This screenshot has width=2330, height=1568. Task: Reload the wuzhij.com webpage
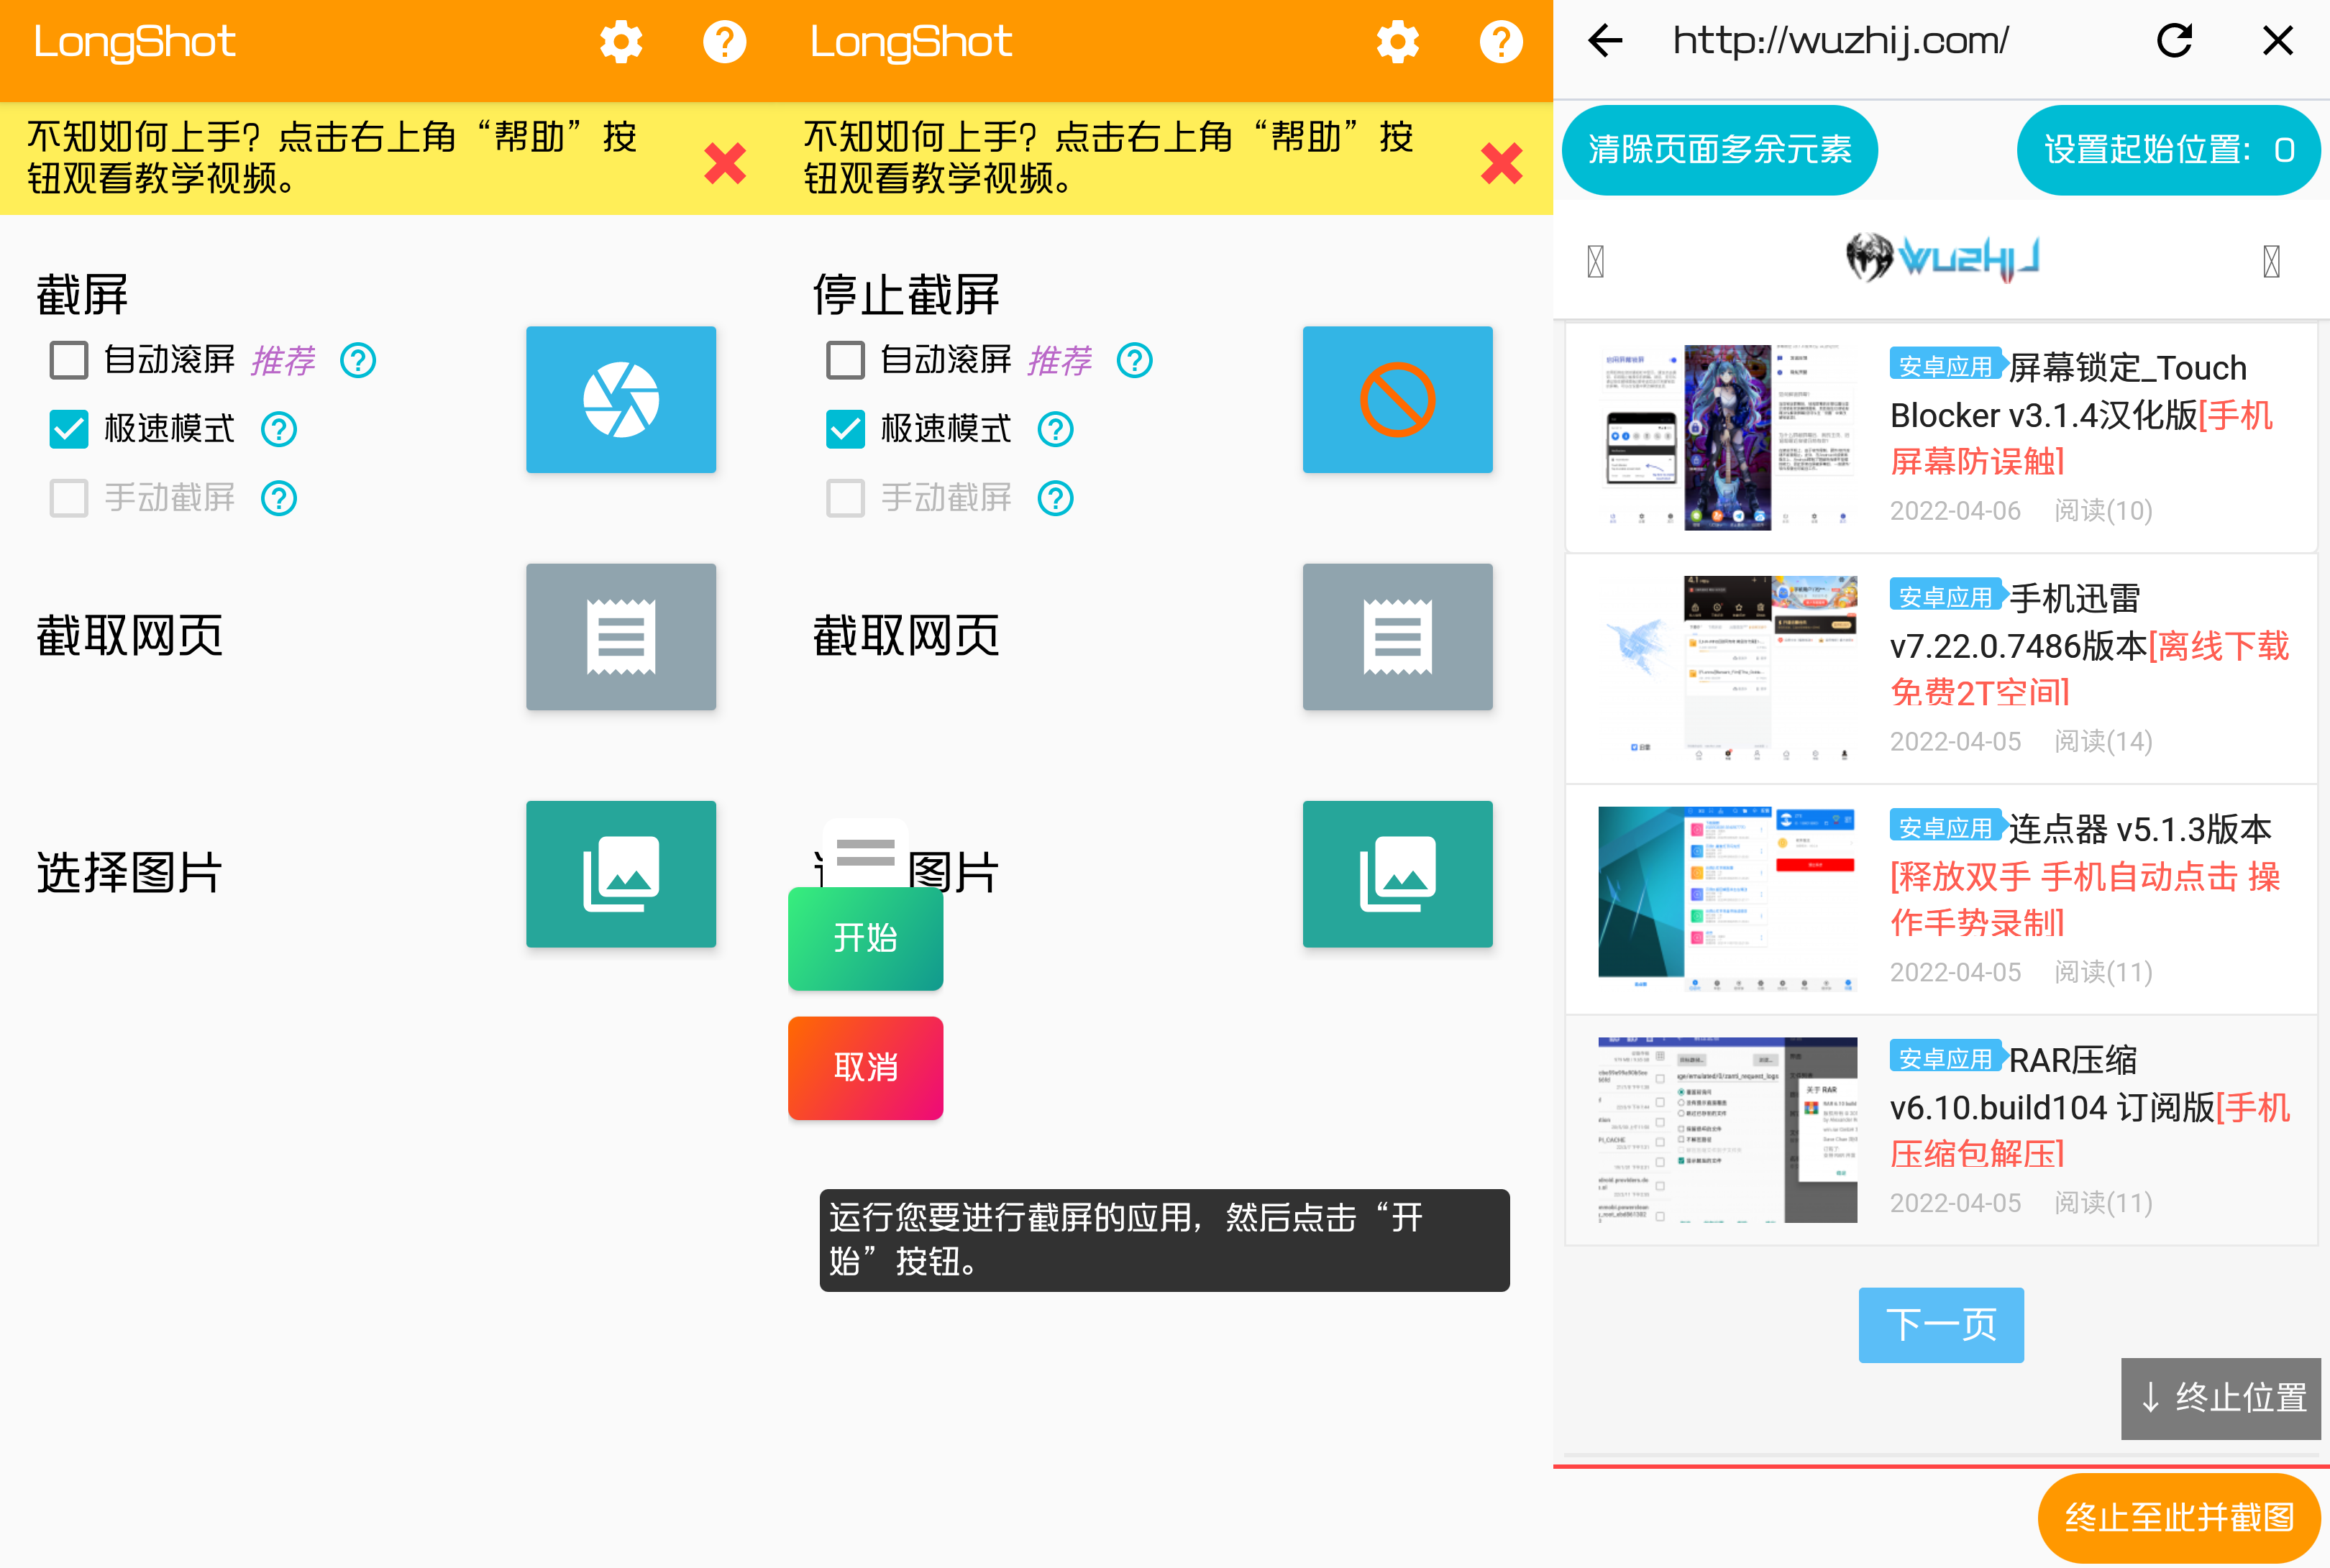coord(2174,41)
